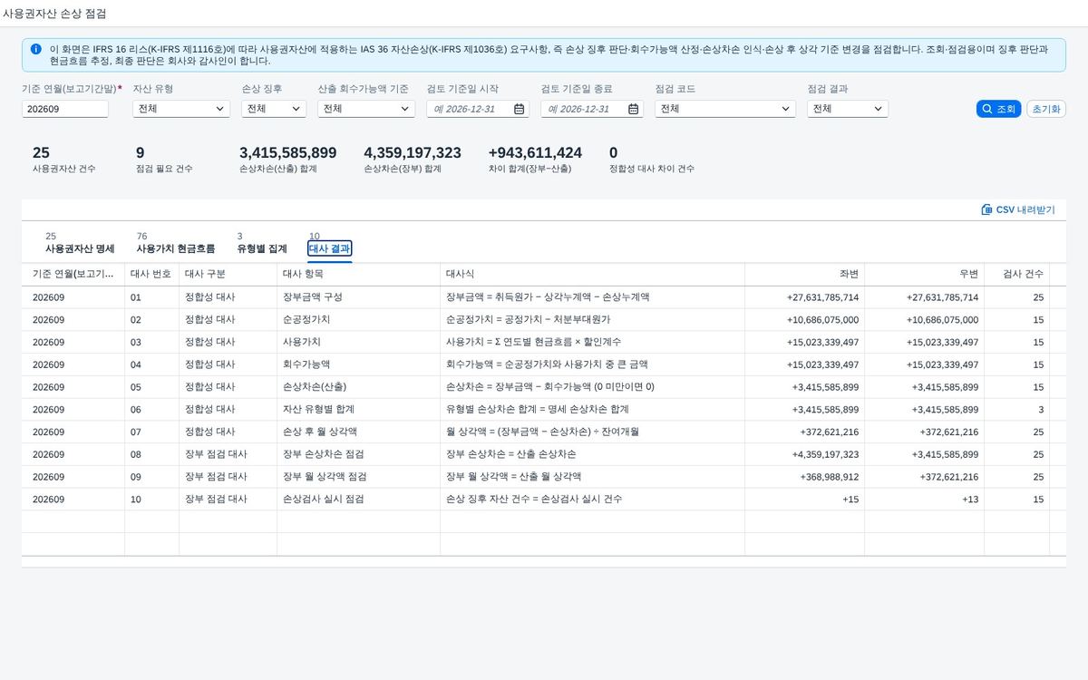Select the 손상 후 월 상각액 cell
The image size is (1088, 680).
[x=358, y=432]
